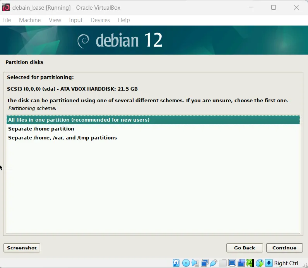Open the Input menu
The image size is (308, 268).
[x=75, y=20]
